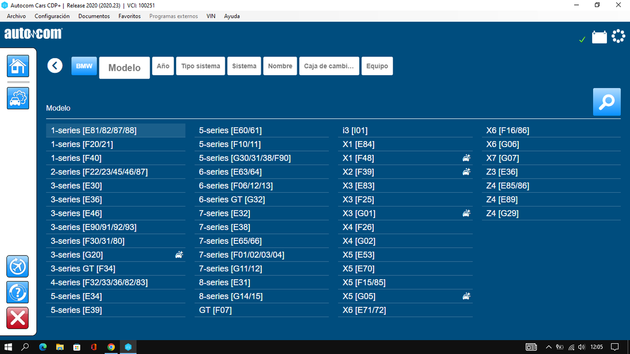The height and width of the screenshot is (354, 630).
Task: Open Windows Start menu
Action: coord(8,347)
